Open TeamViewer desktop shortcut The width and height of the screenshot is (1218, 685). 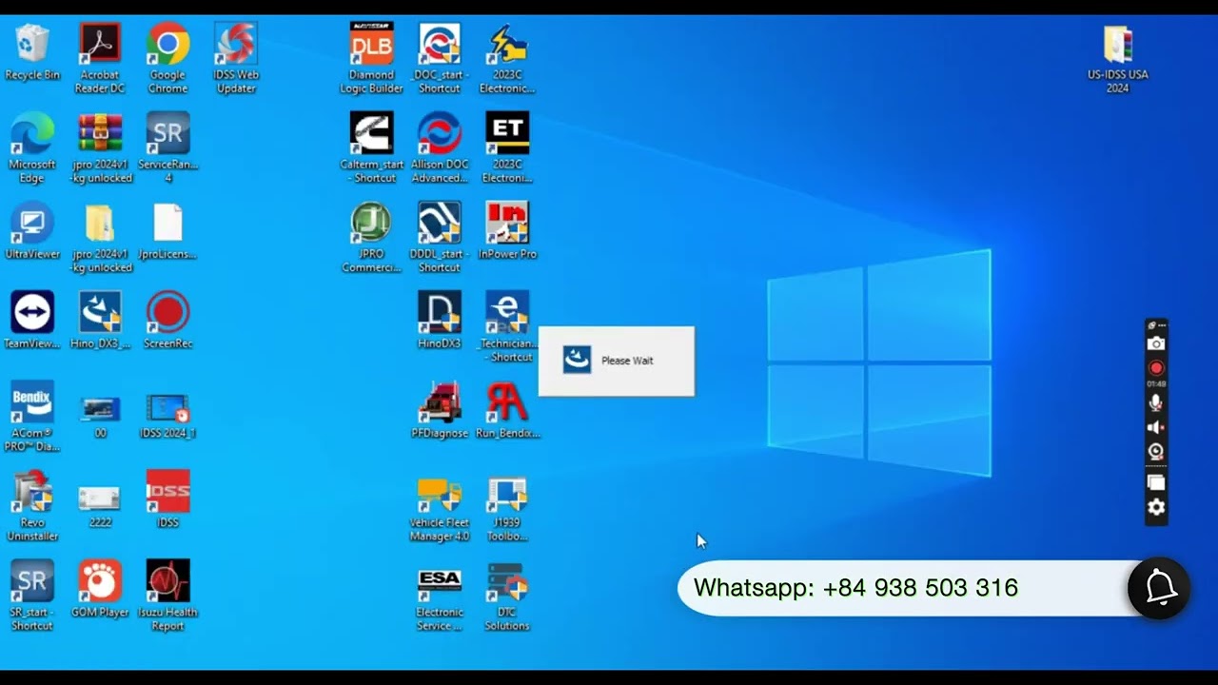32,322
